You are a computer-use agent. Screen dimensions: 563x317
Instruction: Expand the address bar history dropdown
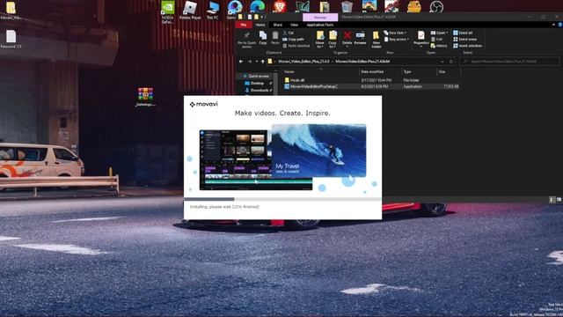[x=442, y=62]
